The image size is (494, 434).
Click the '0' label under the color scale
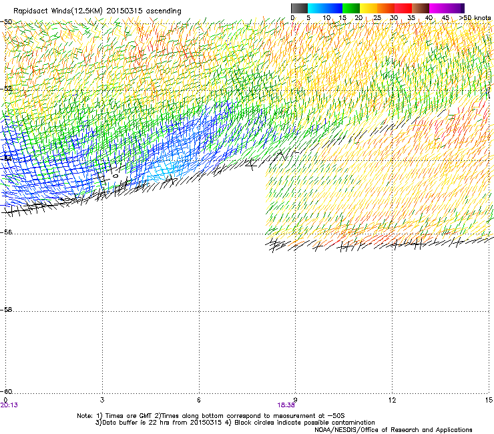[292, 18]
